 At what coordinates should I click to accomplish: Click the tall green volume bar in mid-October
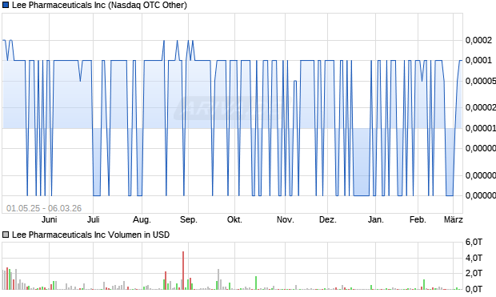[256, 283]
